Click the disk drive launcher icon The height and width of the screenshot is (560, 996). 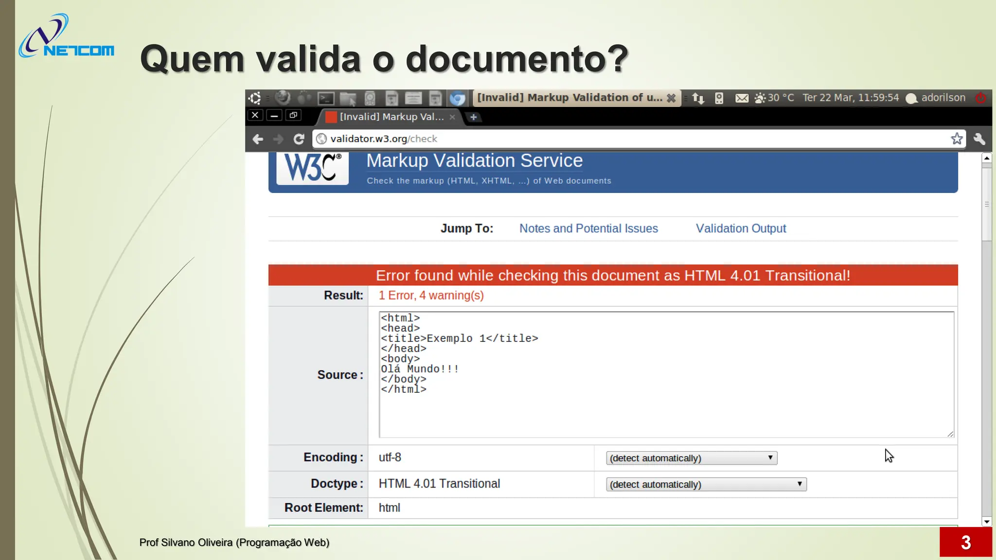tap(370, 99)
